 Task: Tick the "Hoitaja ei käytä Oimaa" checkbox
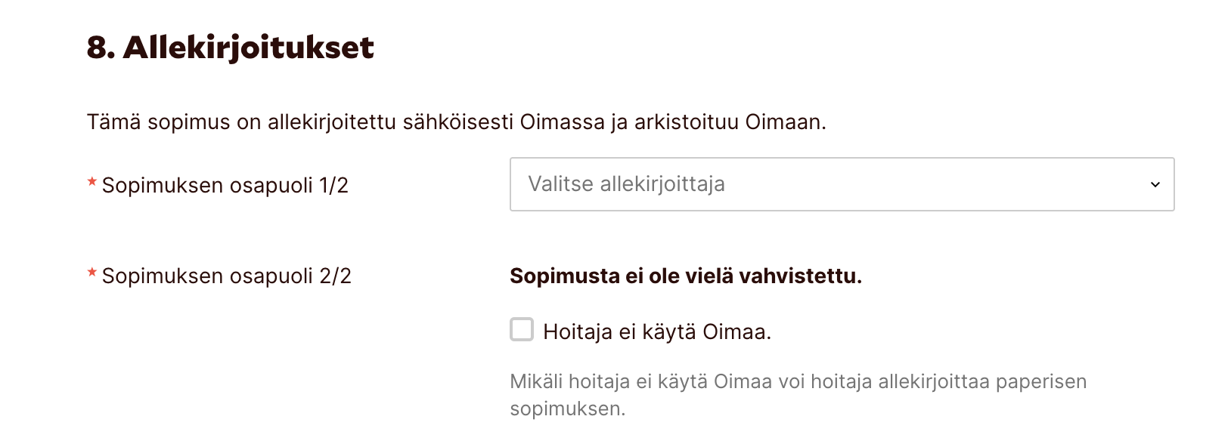click(522, 330)
